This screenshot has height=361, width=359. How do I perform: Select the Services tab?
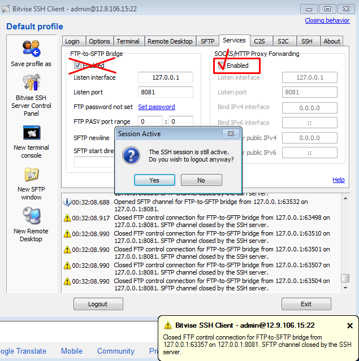click(234, 40)
